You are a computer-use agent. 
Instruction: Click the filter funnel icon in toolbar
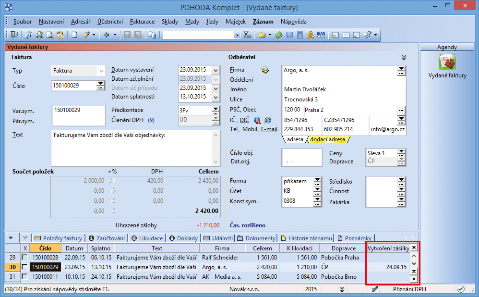pos(247,35)
